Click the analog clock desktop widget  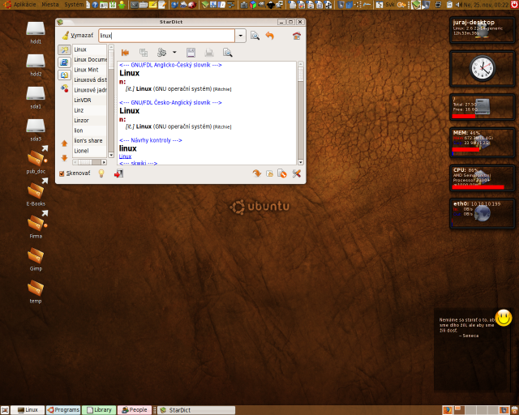[x=483, y=69]
